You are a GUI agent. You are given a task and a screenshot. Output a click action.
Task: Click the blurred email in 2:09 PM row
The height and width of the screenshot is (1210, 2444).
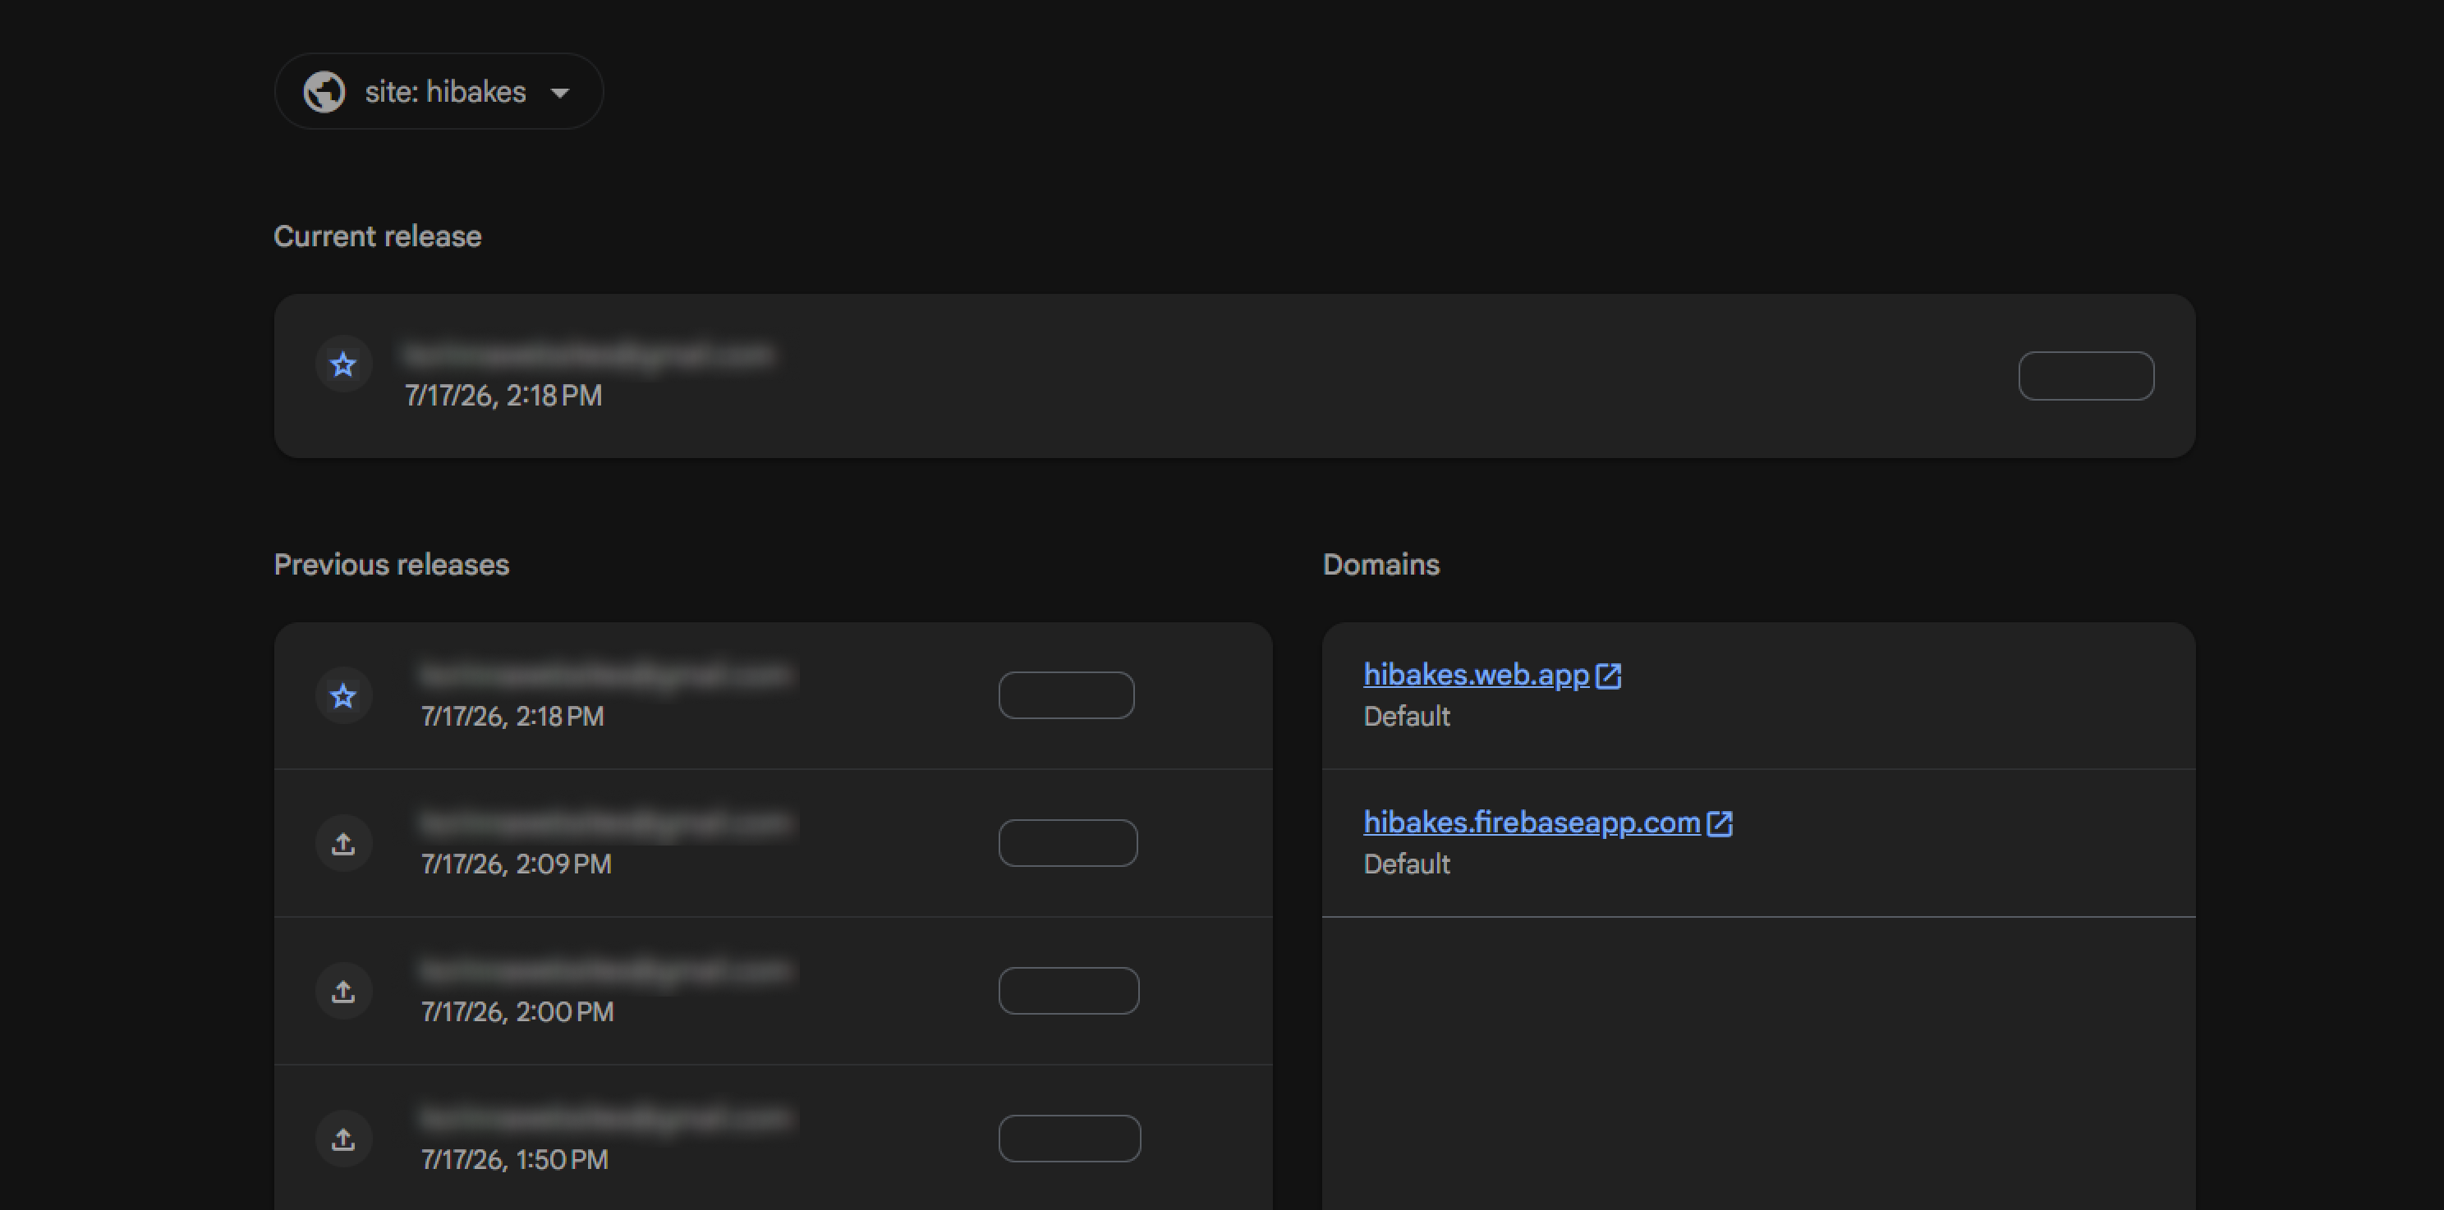[x=607, y=823]
